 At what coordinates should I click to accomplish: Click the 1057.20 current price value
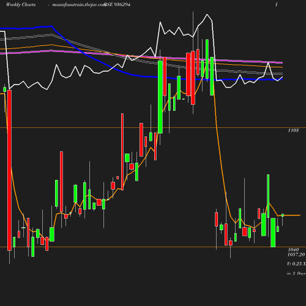click(296, 255)
